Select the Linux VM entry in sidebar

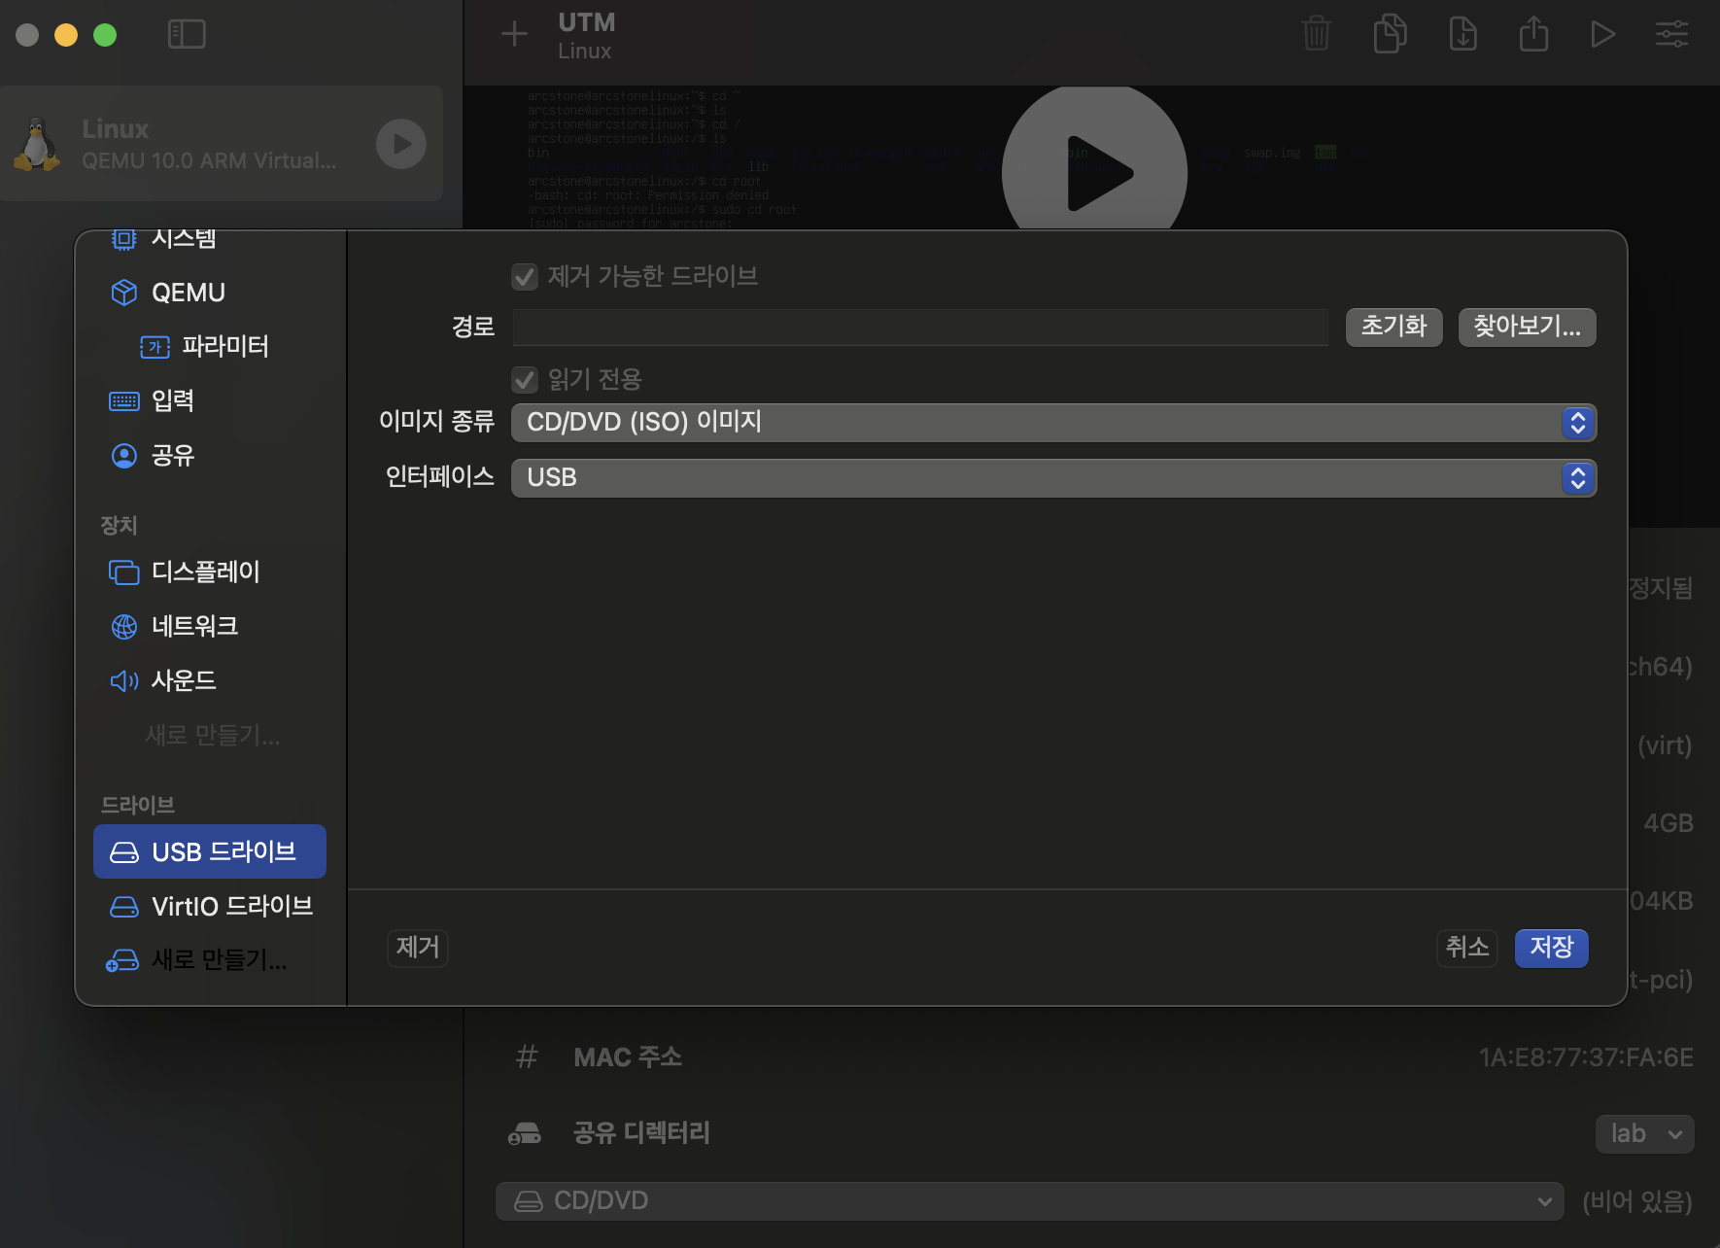tap(222, 144)
